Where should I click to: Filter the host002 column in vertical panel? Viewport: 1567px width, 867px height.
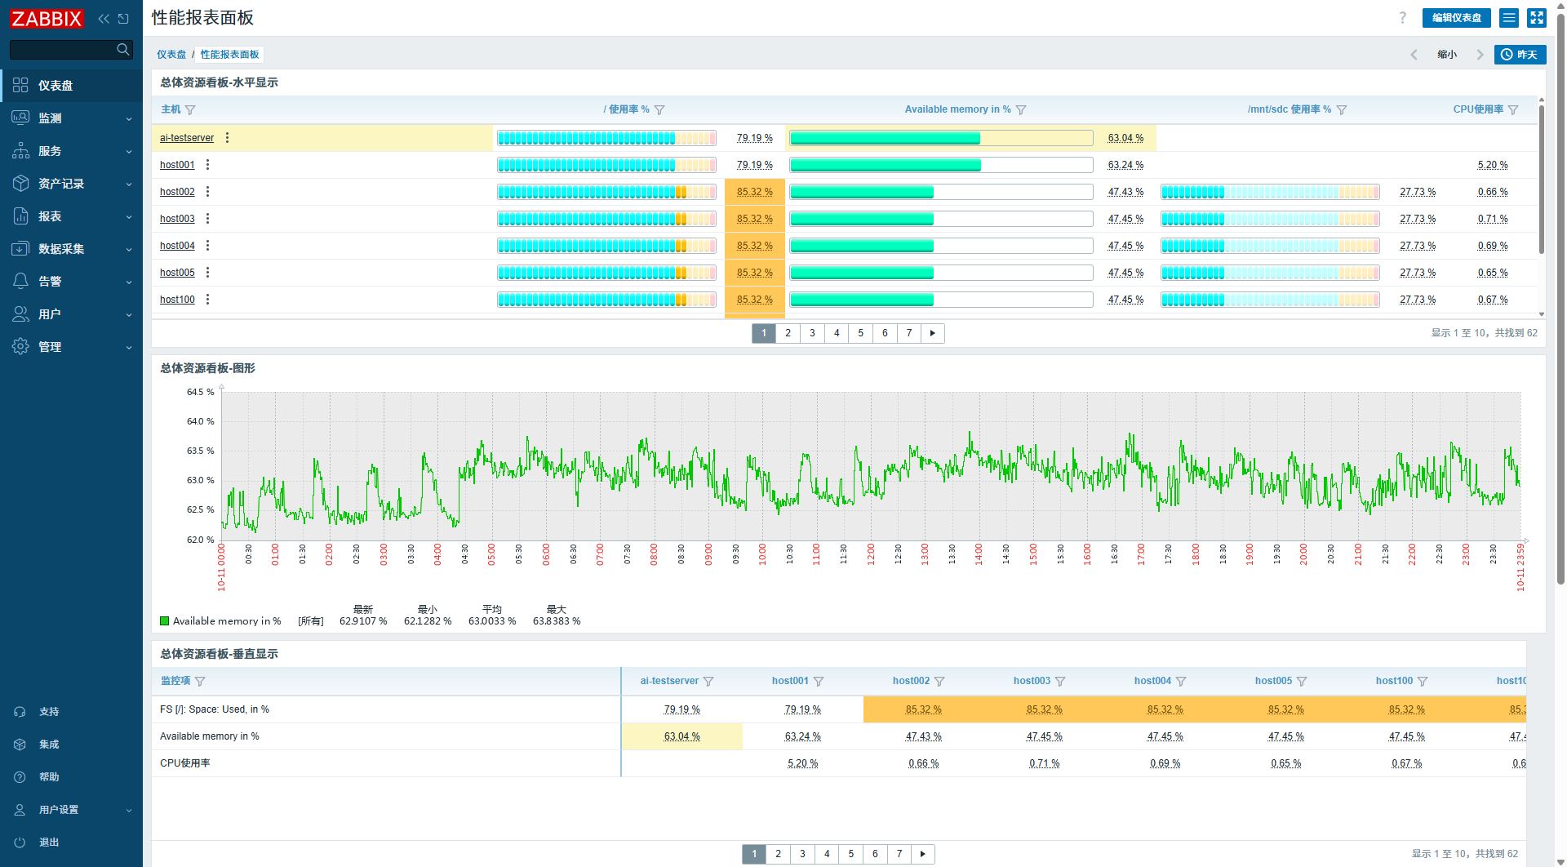tap(939, 682)
